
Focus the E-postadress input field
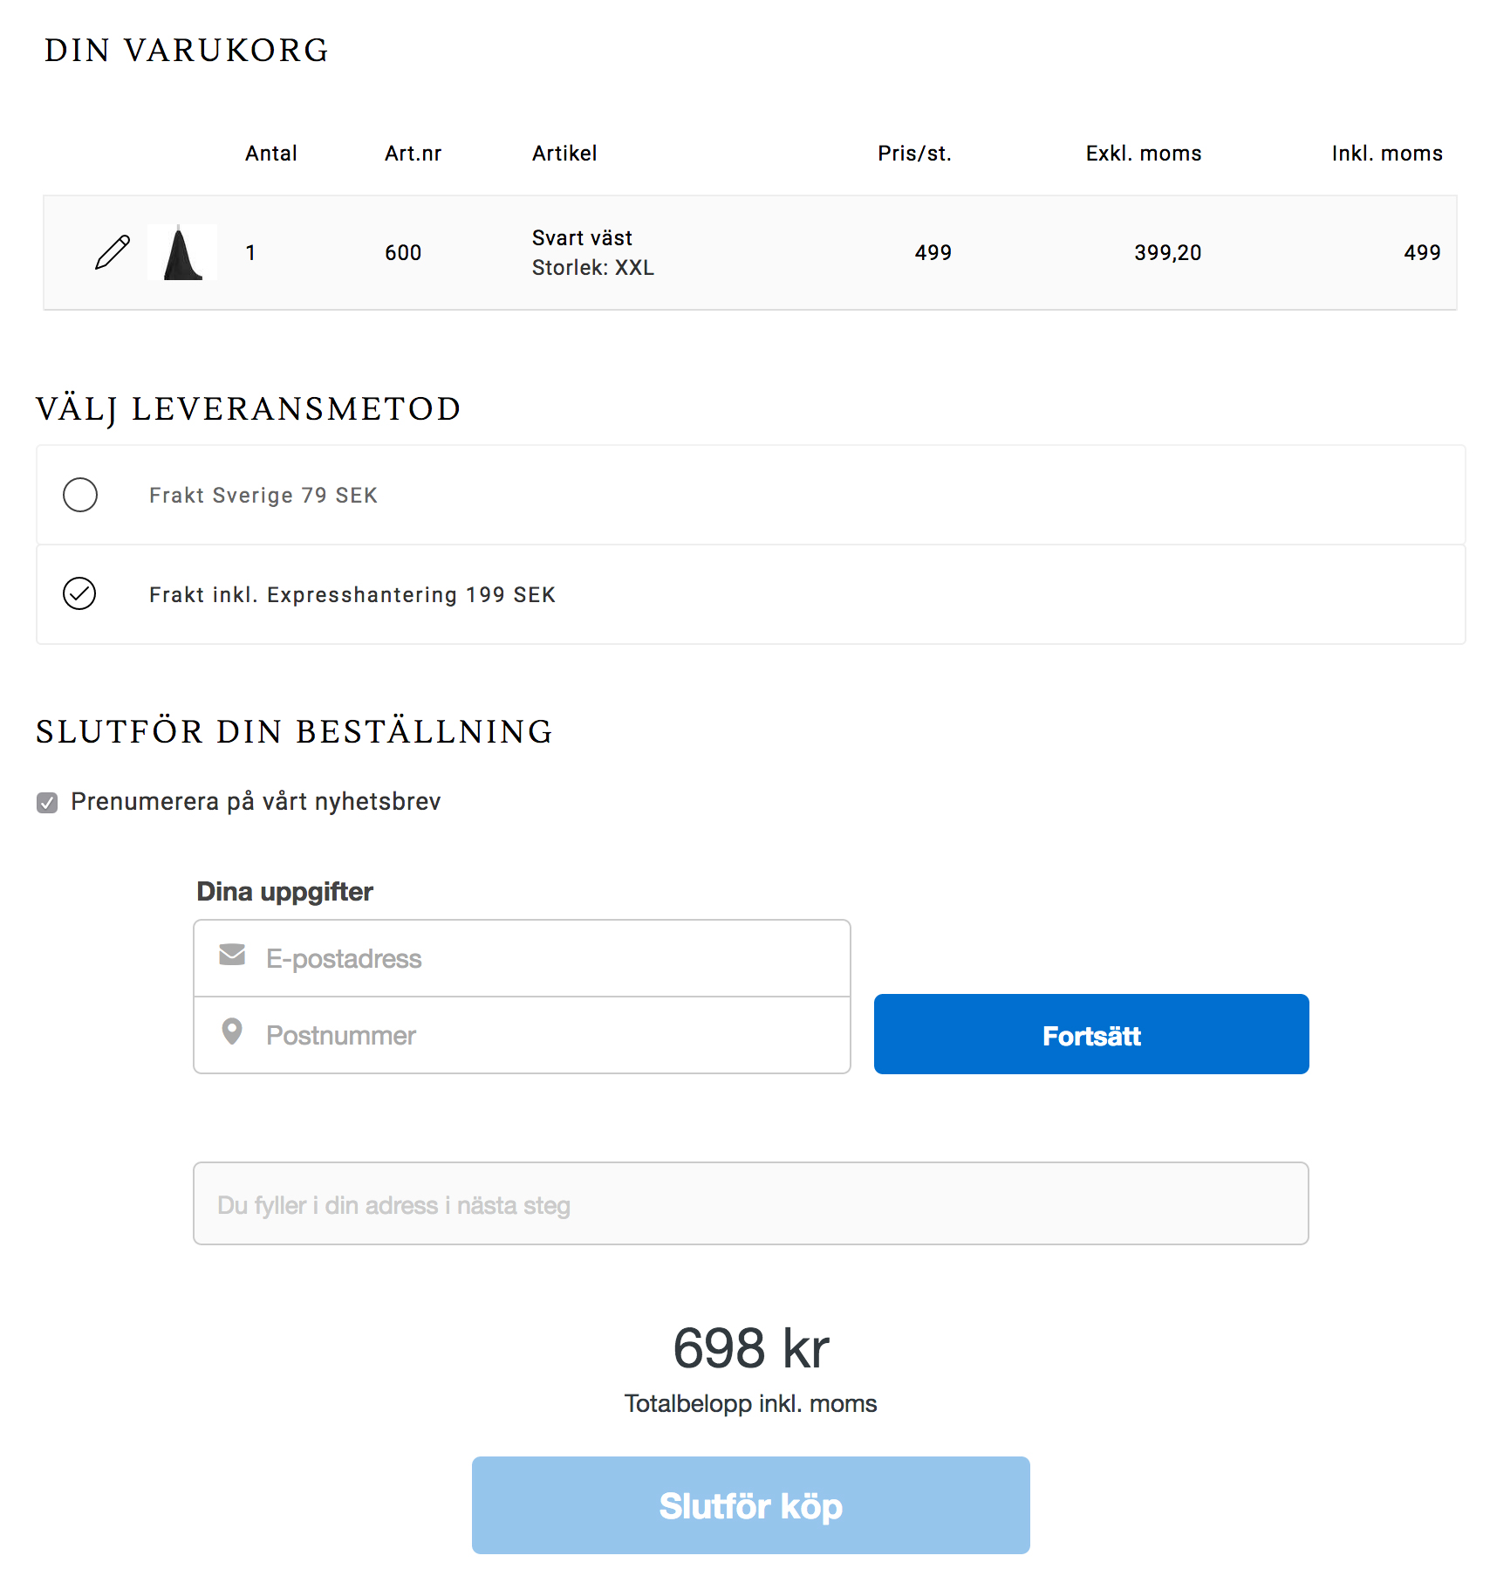[x=522, y=958]
